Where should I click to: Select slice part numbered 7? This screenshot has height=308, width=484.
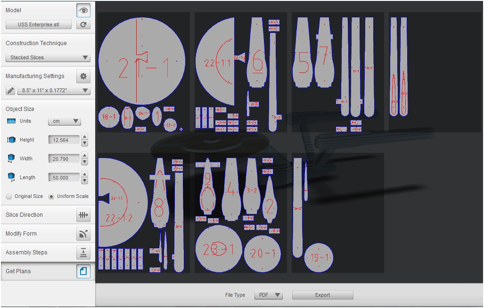324,52
